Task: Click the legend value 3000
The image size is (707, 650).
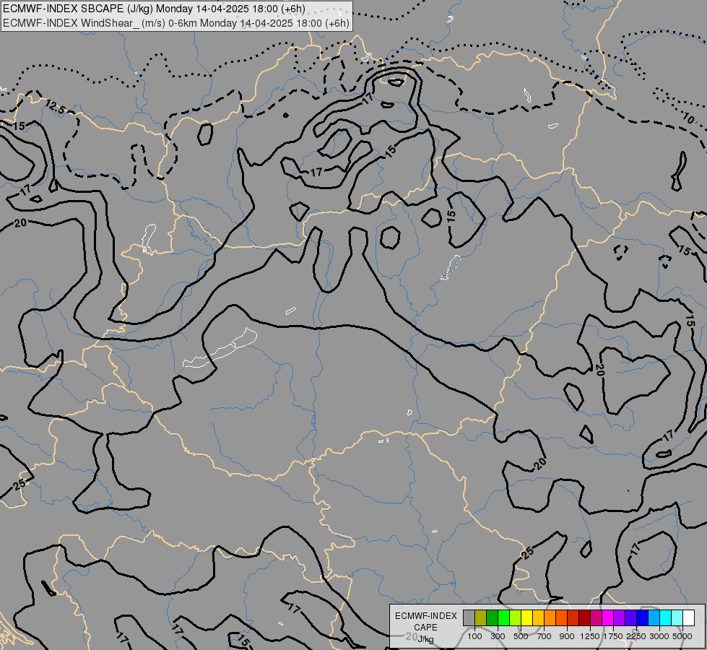Action: point(659,636)
